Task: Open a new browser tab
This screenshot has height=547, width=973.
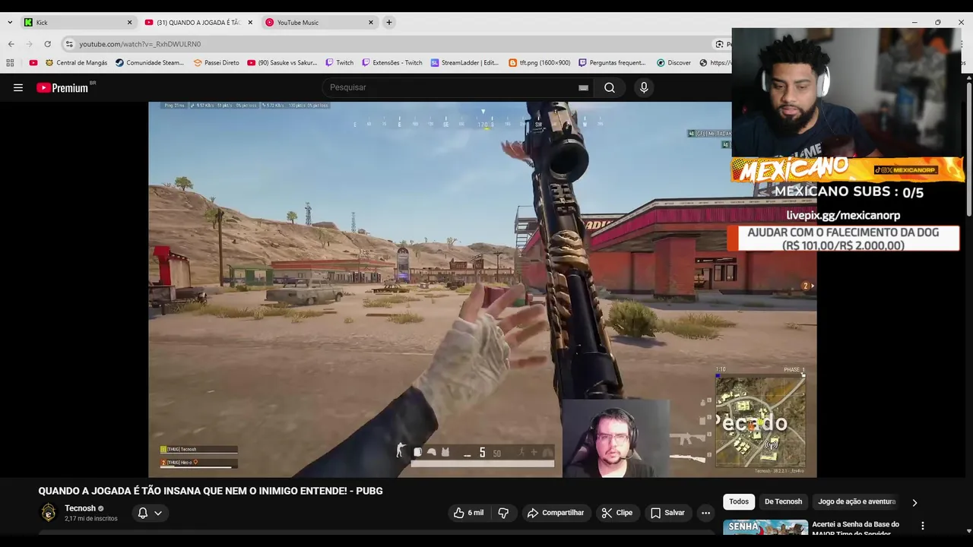Action: pos(388,23)
